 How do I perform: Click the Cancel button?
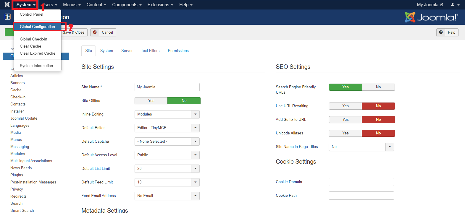[x=103, y=32]
